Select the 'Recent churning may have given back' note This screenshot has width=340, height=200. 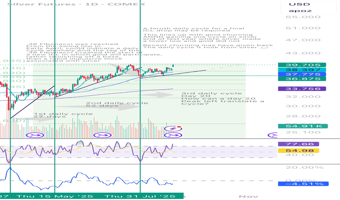208,46
